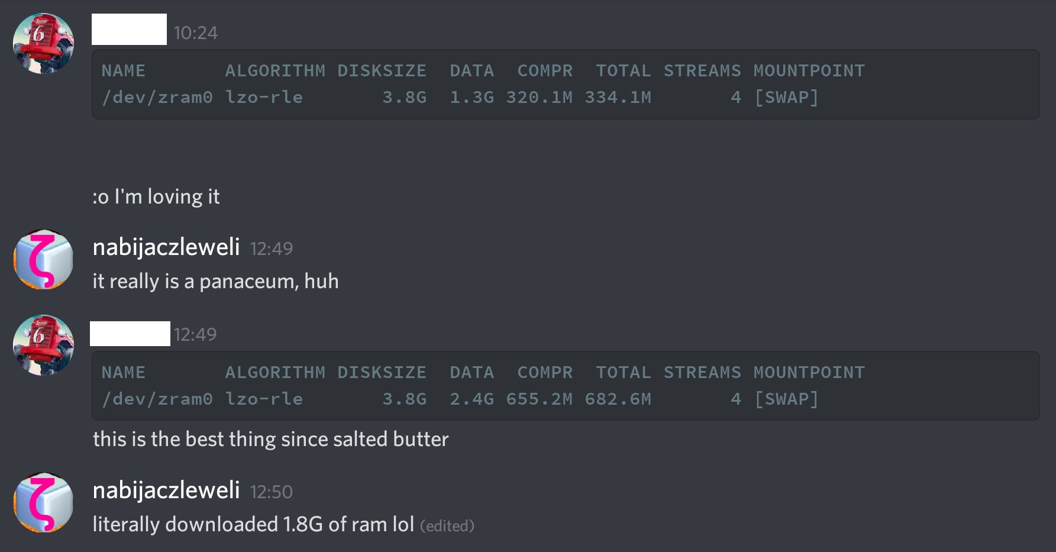Click the 12:49 timestamp beside nabijaczleweli
This screenshot has height=552, width=1056.
coord(271,249)
